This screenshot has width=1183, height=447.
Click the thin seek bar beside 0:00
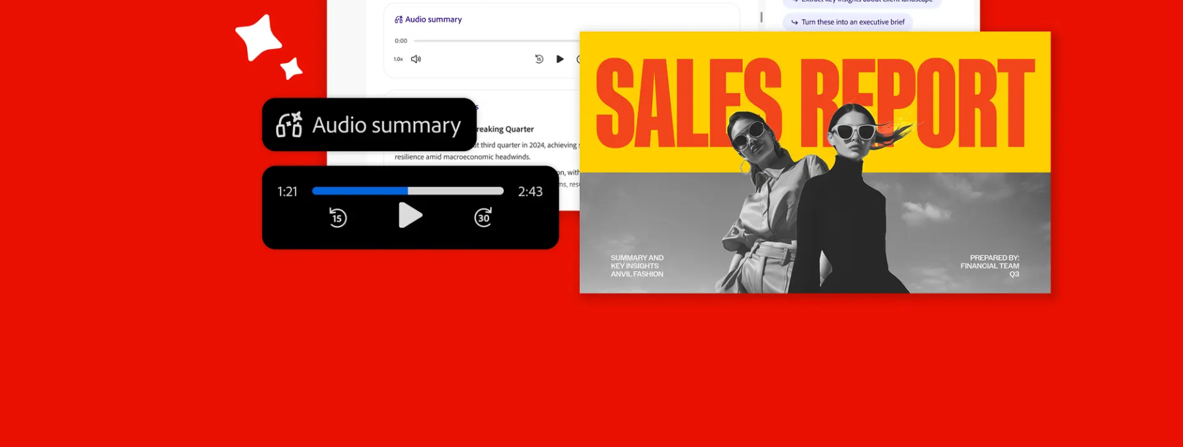[497, 41]
